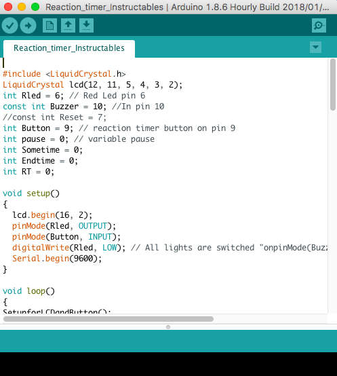Viewport: 337px width, 376px height.
Task: Click the 'void setup()' declaration
Action: [31, 193]
